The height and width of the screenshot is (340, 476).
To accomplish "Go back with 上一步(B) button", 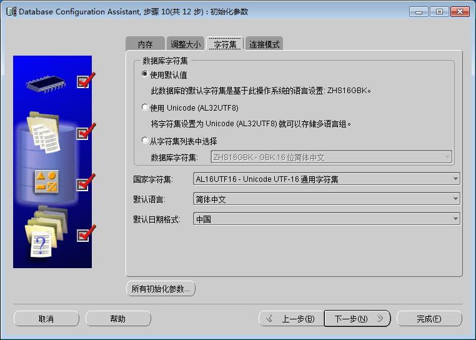I will tap(291, 319).
